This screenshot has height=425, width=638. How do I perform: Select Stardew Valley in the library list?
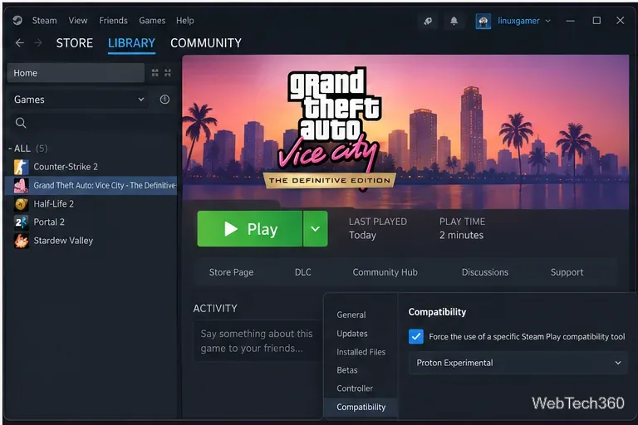[x=63, y=241]
